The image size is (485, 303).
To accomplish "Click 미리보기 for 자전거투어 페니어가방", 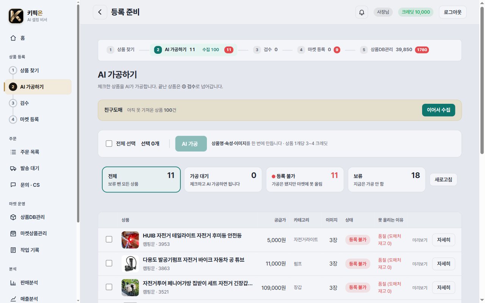I will pos(420,287).
